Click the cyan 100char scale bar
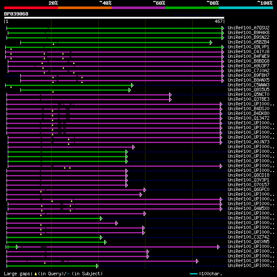Viewport: 277px width, 277px height. click(193, 274)
